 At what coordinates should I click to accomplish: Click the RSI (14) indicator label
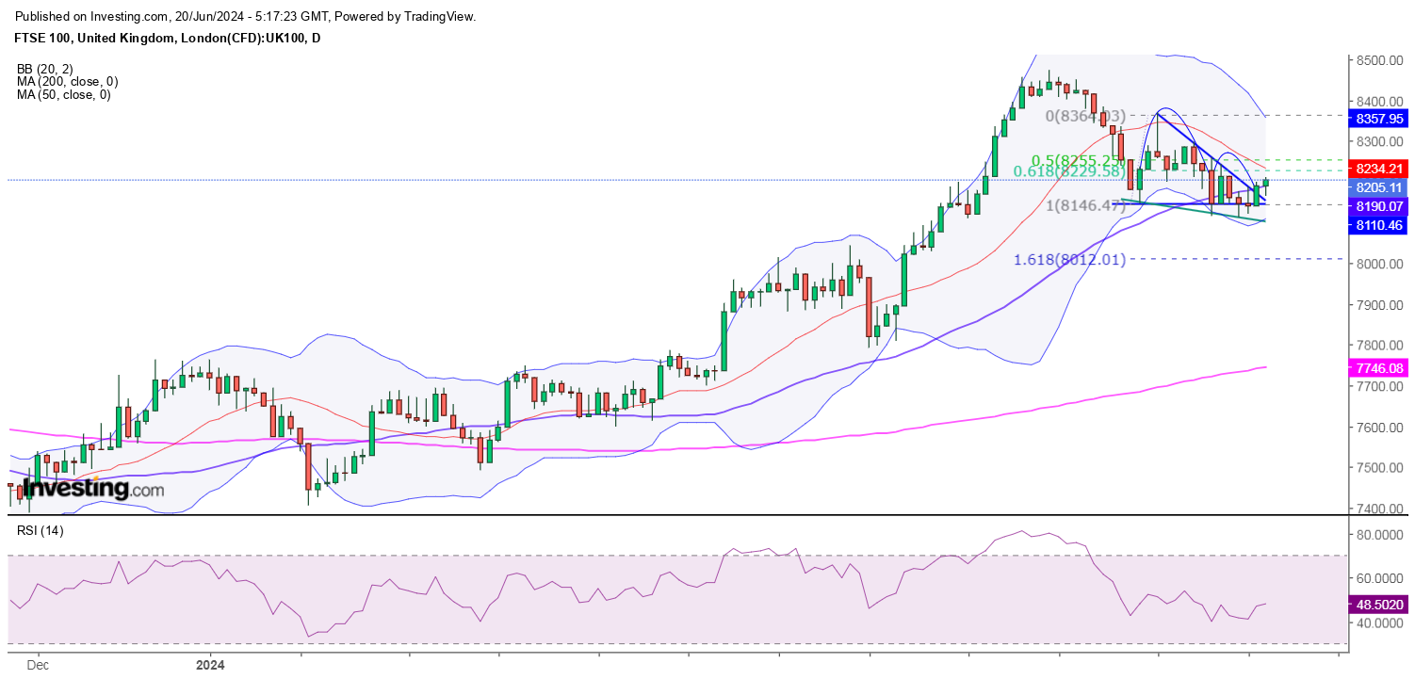point(41,531)
